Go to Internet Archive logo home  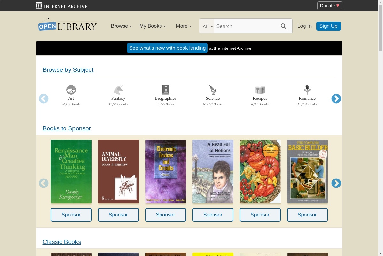[x=62, y=5]
